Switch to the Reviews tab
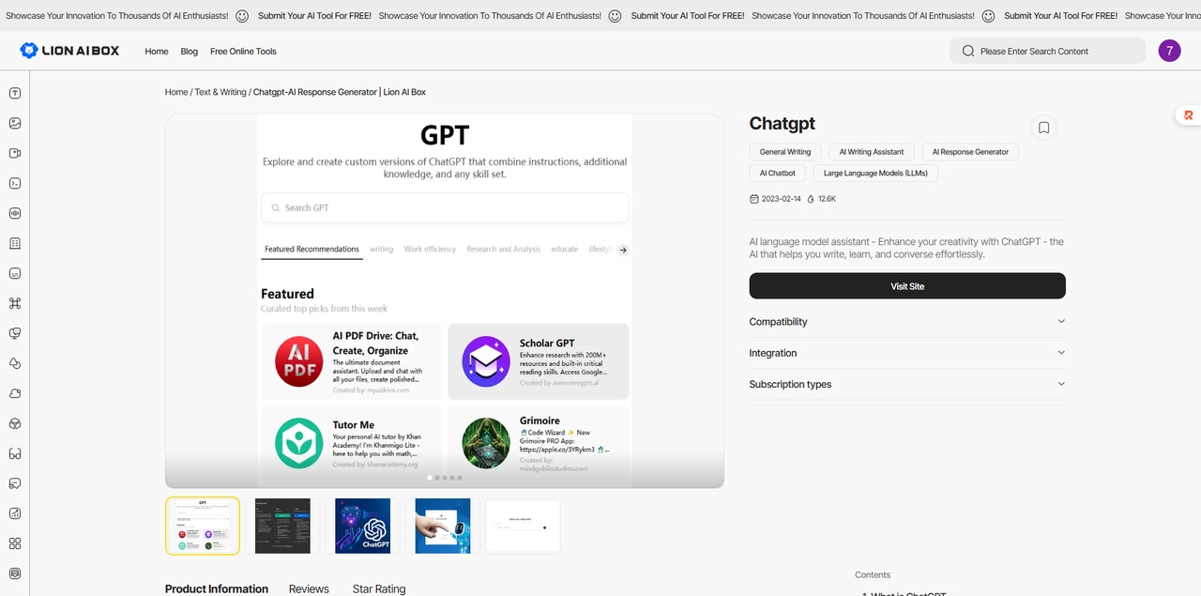Image resolution: width=1201 pixels, height=596 pixels. [x=309, y=588]
